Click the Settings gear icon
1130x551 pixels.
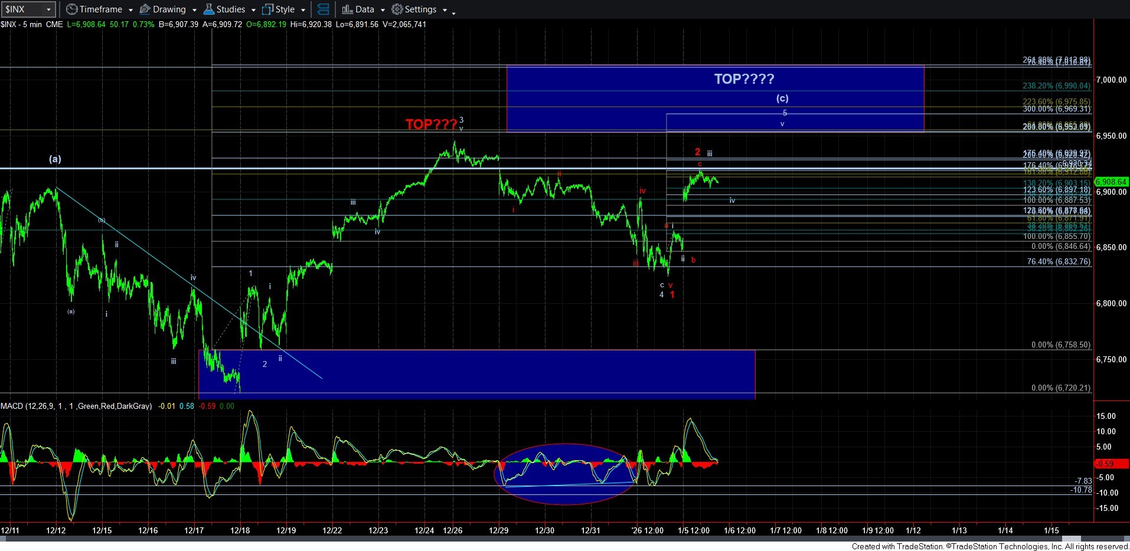[397, 9]
